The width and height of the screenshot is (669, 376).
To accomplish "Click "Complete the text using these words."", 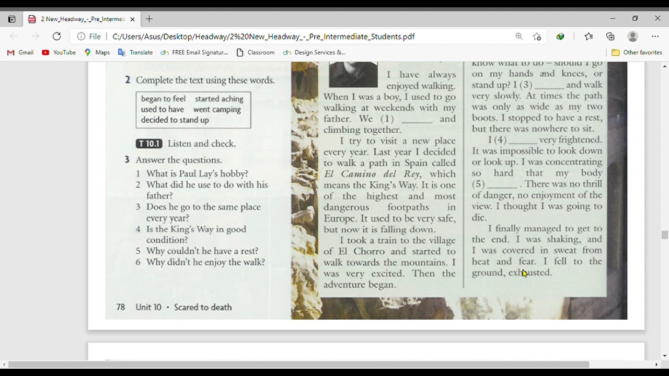I will pos(205,80).
